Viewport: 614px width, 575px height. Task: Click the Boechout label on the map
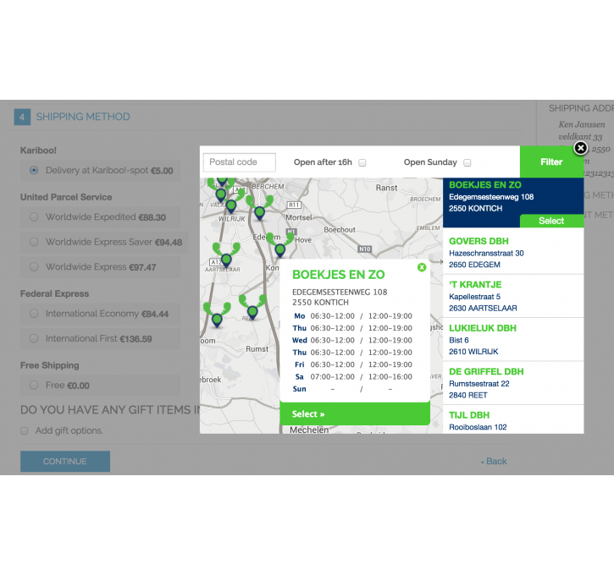click(x=340, y=230)
